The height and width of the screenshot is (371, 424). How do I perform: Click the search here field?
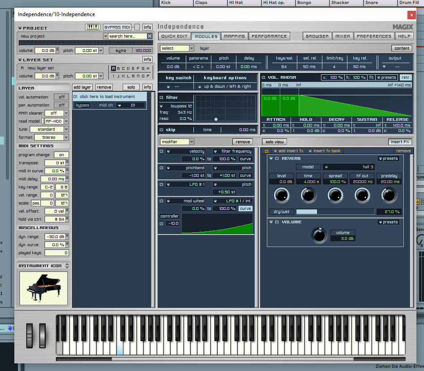pos(127,36)
